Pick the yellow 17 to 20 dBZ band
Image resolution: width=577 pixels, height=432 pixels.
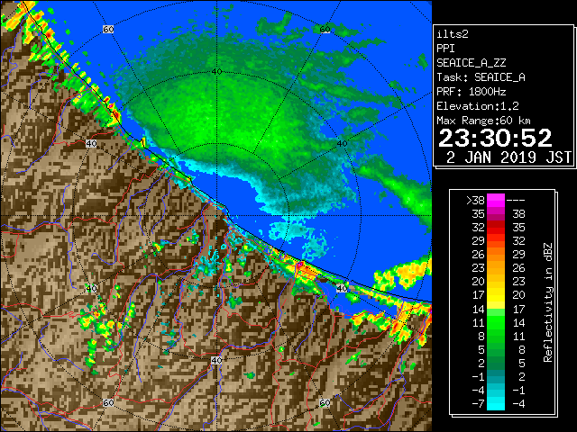pos(496,295)
